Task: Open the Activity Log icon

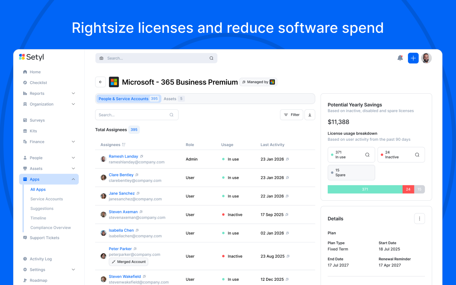Action: [25, 259]
